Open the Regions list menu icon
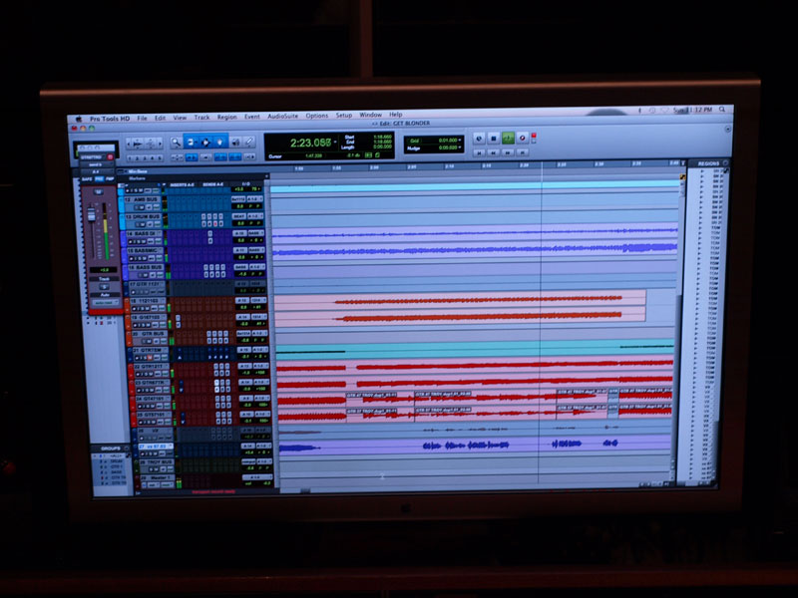 point(725,163)
